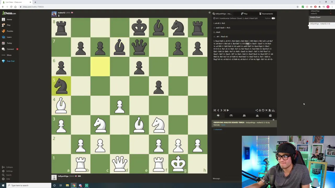Jump to the last move
This screenshot has height=188, width=335.
pos(224,110)
